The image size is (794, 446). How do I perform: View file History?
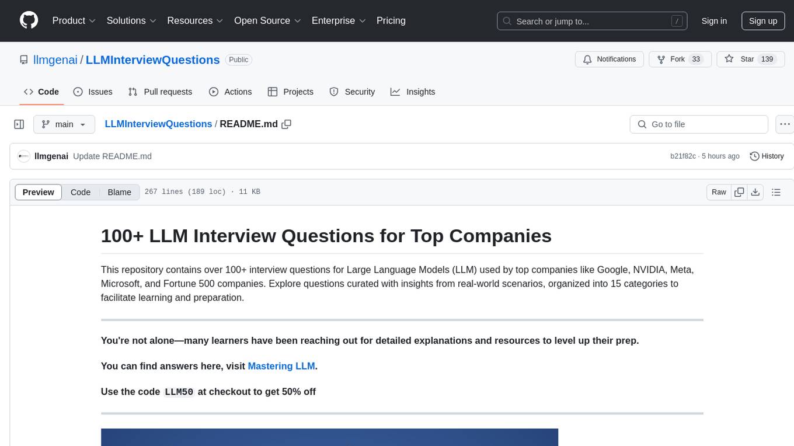767,156
